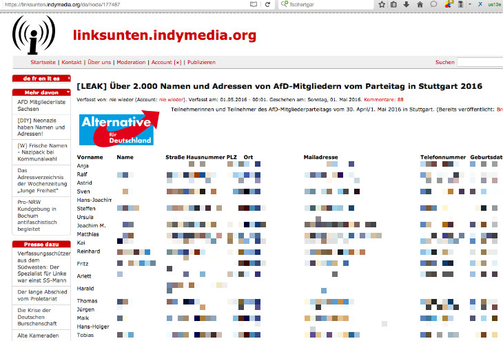
Task: Click the author link nie wieder
Action: click(x=172, y=99)
